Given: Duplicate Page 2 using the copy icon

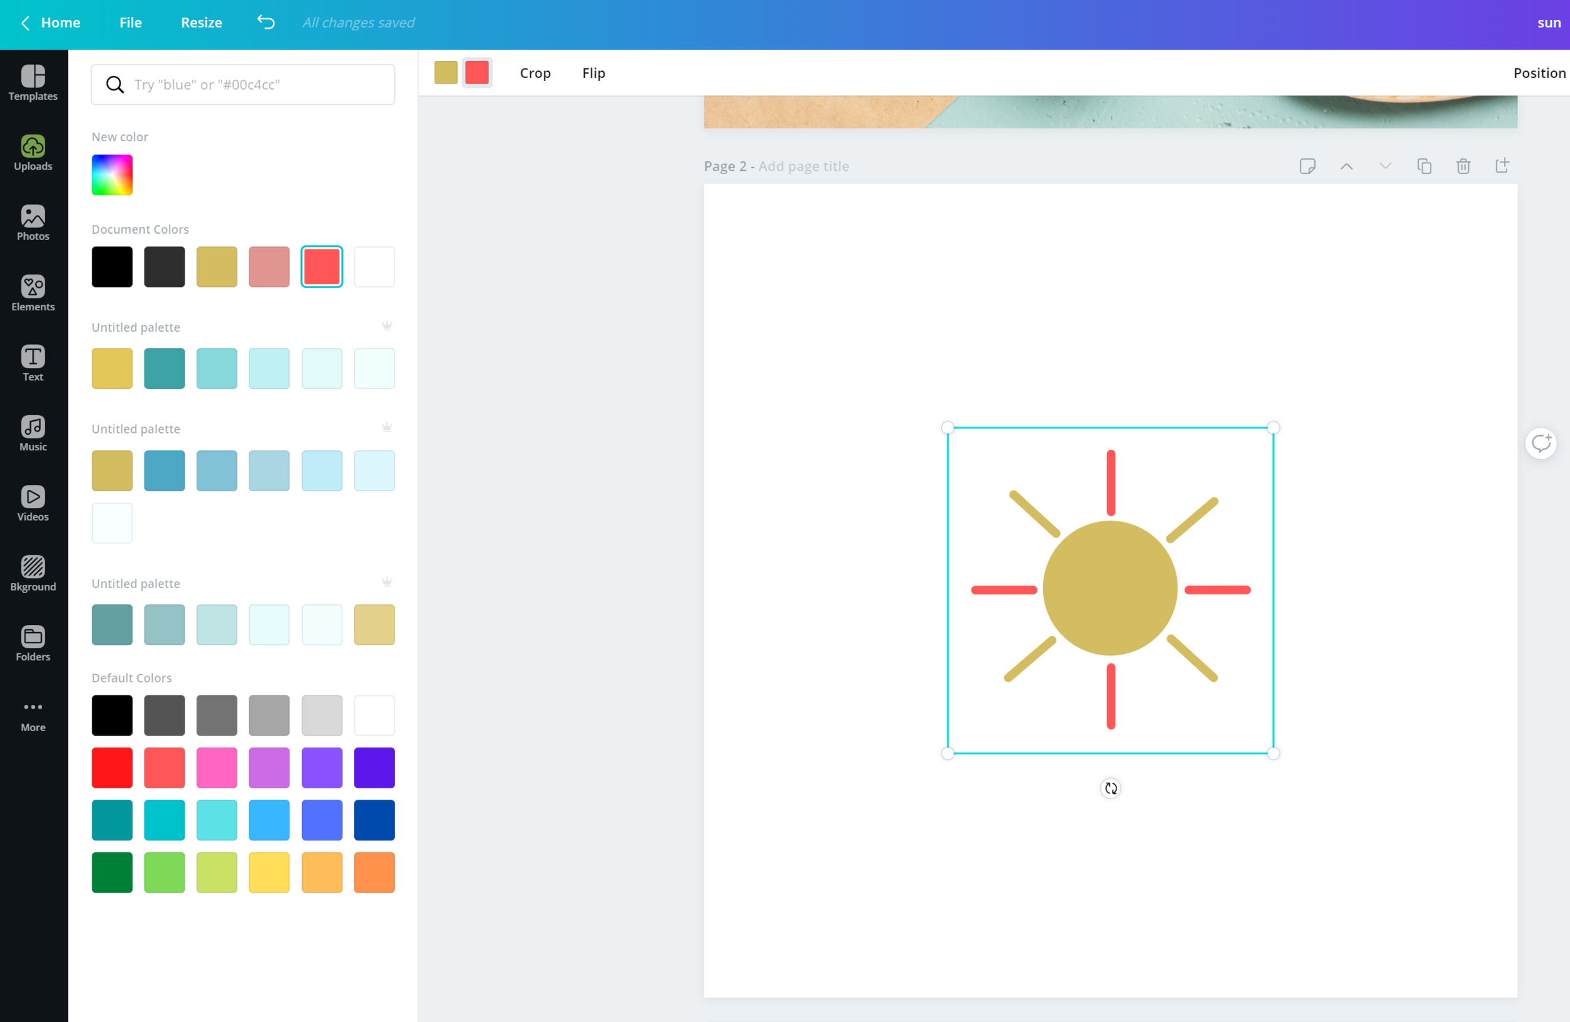Looking at the screenshot, I should pos(1424,166).
